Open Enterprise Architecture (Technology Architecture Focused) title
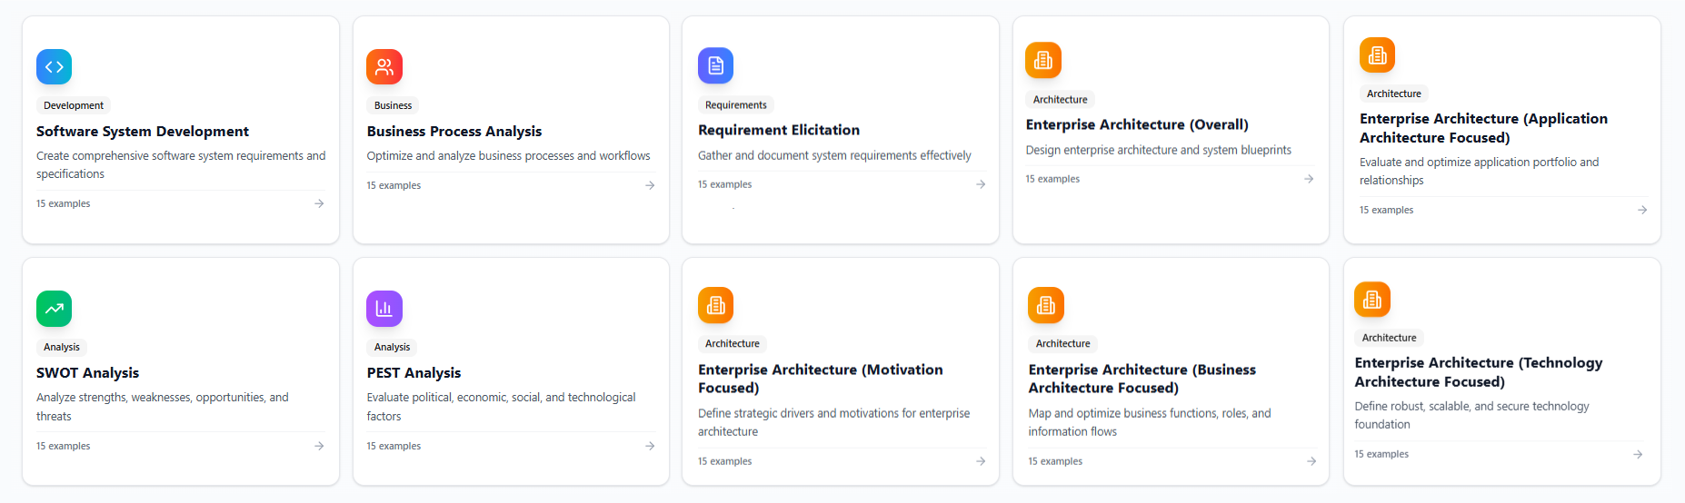This screenshot has height=503, width=1685. click(1479, 372)
